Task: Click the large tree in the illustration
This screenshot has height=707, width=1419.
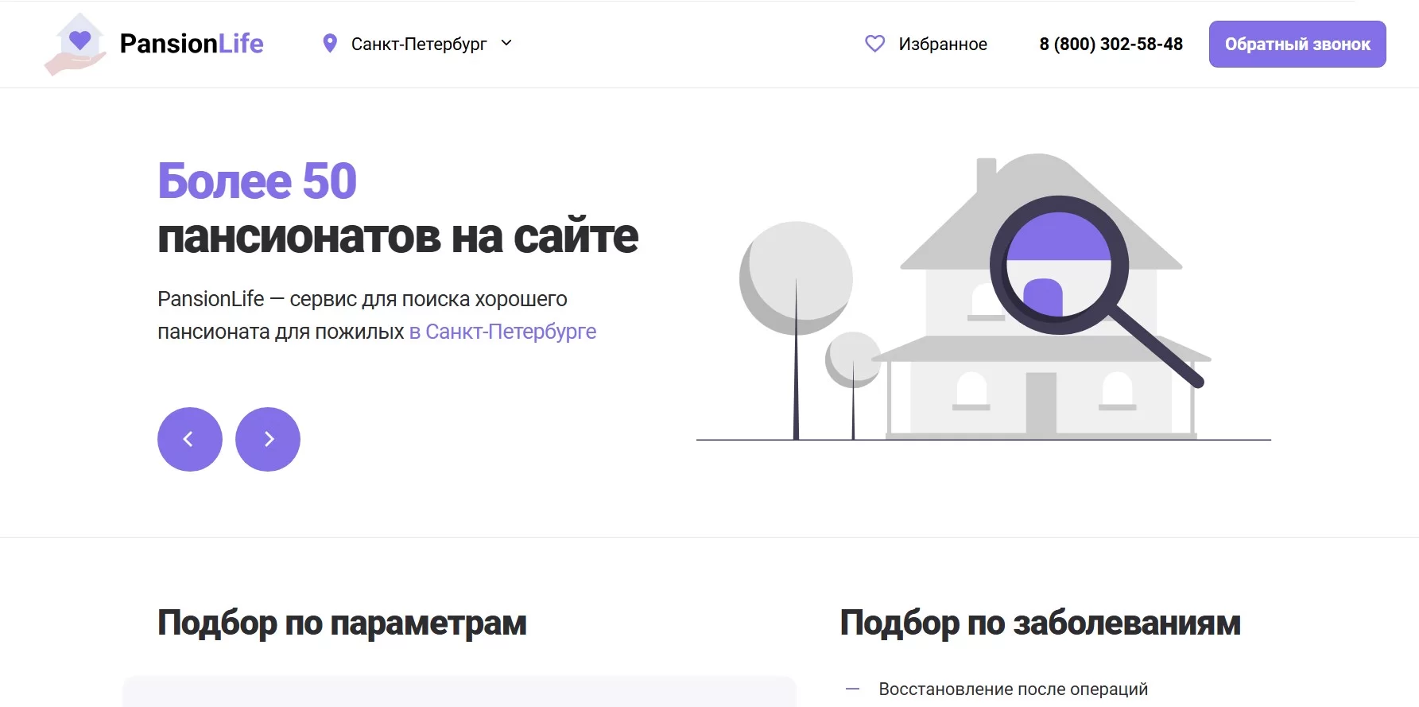Action: 796,278
